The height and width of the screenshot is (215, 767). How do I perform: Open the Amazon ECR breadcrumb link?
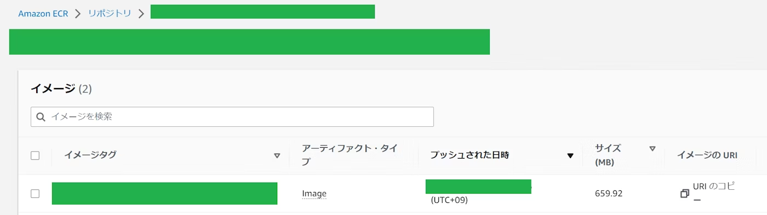[x=43, y=14]
